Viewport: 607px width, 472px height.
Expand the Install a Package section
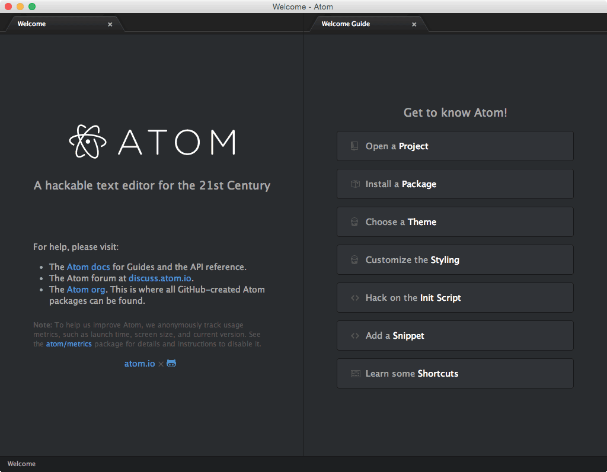tap(455, 184)
